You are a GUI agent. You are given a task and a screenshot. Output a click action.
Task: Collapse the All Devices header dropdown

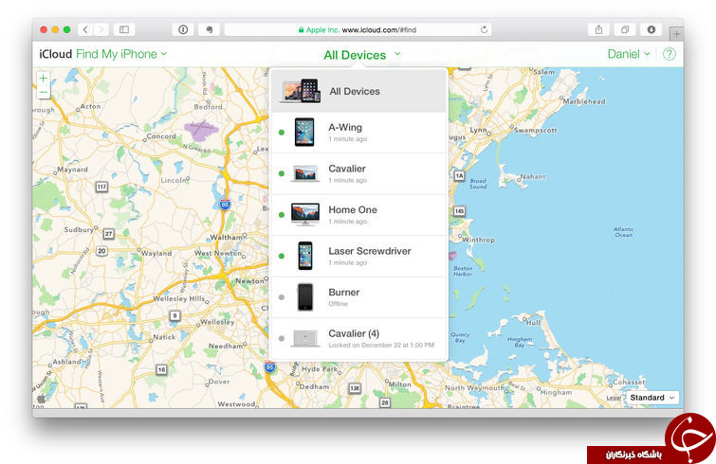coord(362,55)
